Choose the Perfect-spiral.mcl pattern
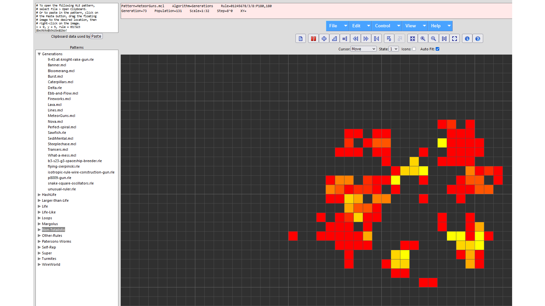This screenshot has height=306, width=545. click(x=62, y=127)
